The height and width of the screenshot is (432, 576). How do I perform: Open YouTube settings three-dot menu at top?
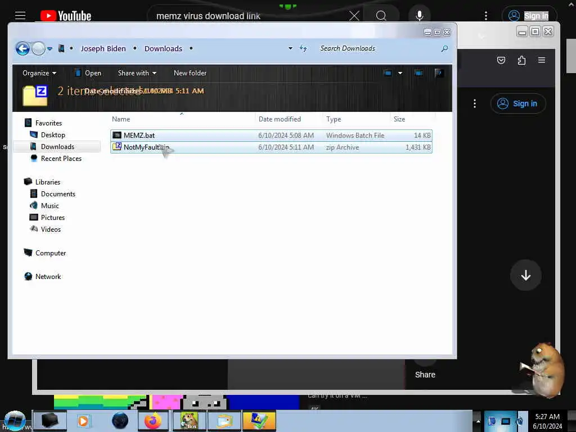click(x=486, y=15)
